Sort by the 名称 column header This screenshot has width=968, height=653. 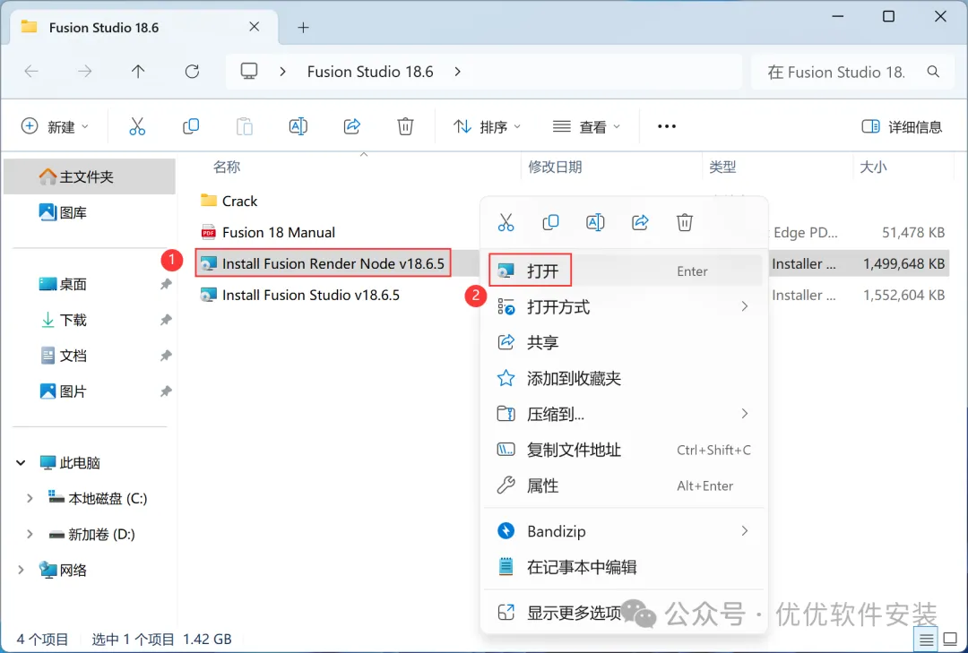pos(227,167)
